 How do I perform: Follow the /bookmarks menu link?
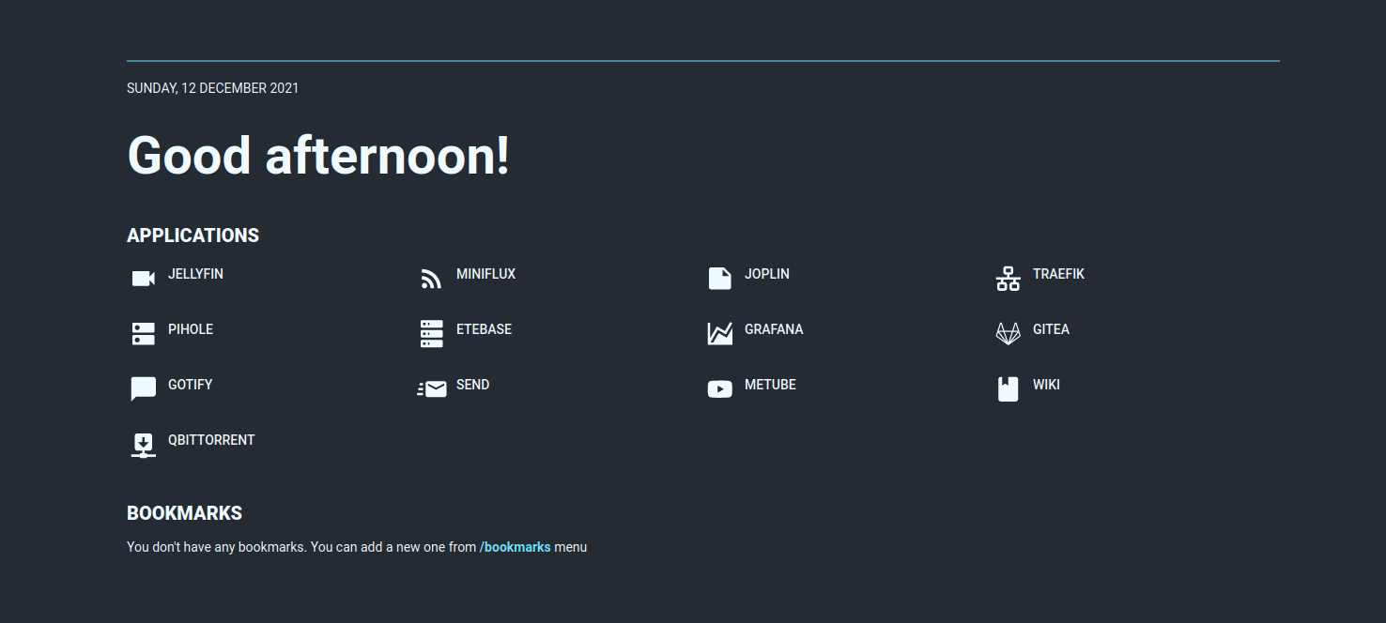(515, 547)
